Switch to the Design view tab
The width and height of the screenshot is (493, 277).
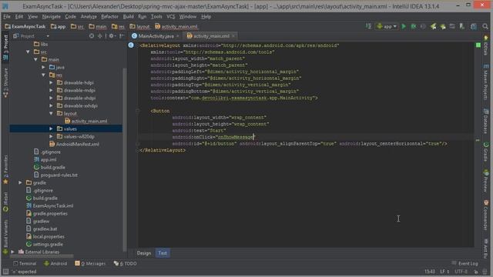[x=144, y=253]
